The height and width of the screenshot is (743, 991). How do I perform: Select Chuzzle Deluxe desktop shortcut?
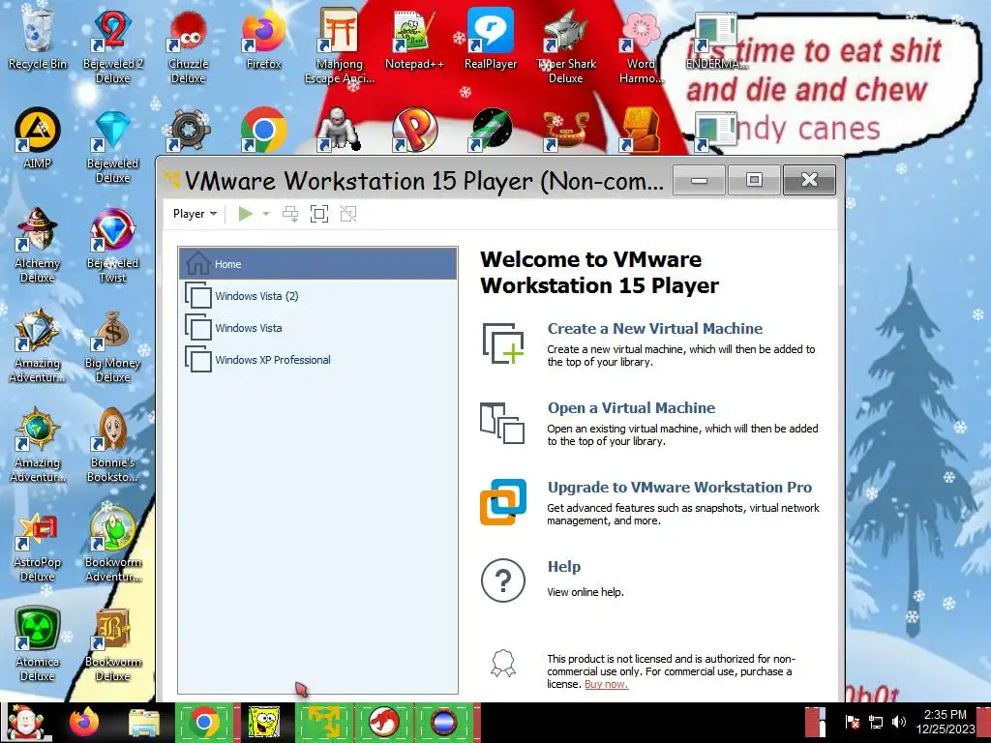[188, 45]
